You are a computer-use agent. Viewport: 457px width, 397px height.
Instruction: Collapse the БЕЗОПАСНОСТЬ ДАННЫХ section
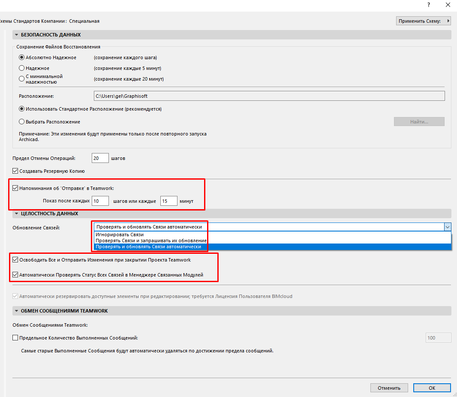pos(17,35)
